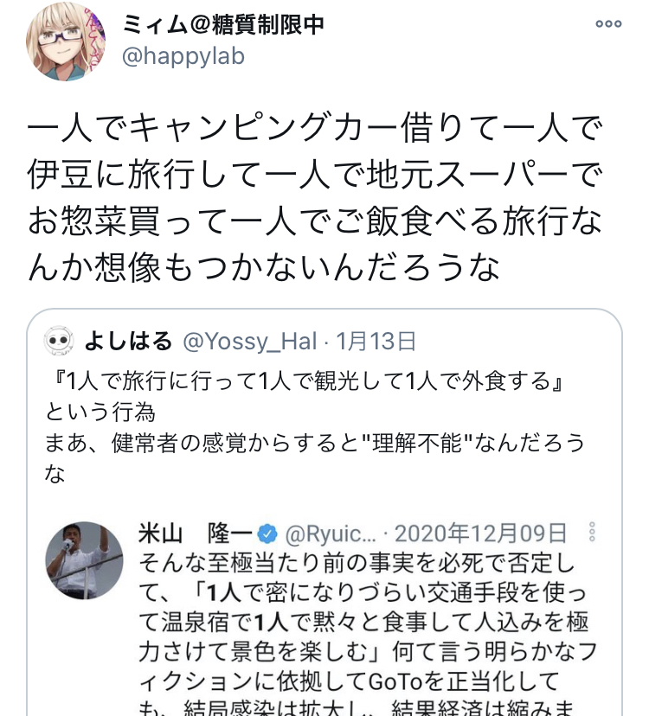Open the 2020年12月09日 timestamp

pyautogui.click(x=480, y=534)
